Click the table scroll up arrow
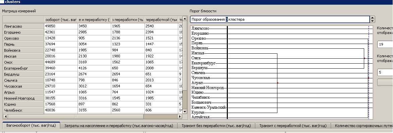Image resolution: width=393 pixels, height=133 pixels. point(185,19)
